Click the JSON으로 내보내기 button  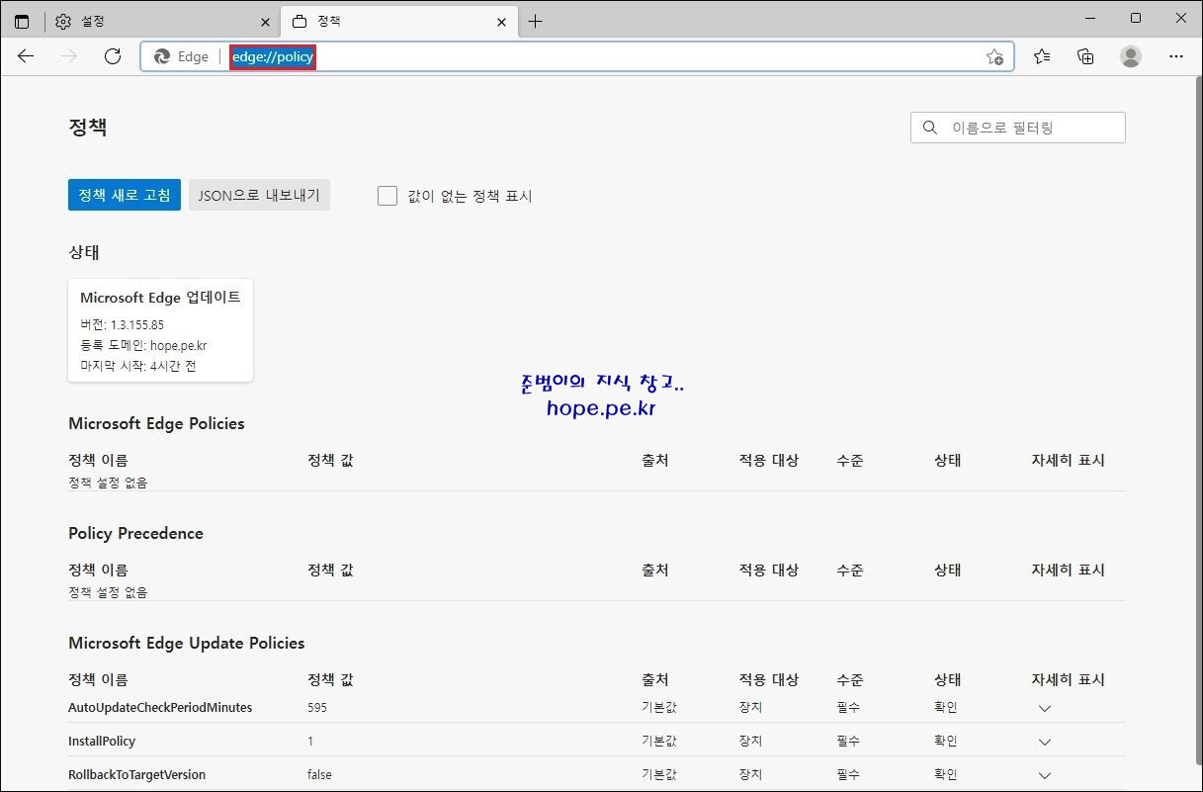click(259, 195)
